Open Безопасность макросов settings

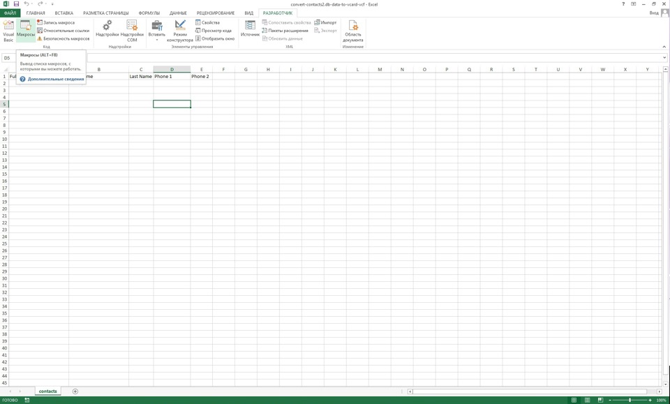(64, 38)
